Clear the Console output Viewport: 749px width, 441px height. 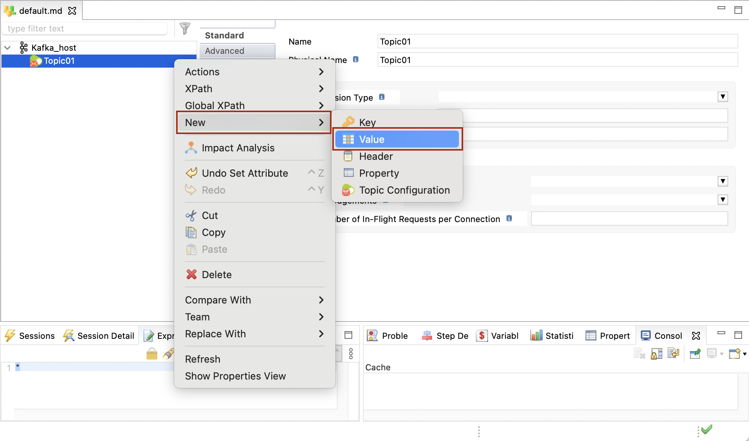click(640, 353)
